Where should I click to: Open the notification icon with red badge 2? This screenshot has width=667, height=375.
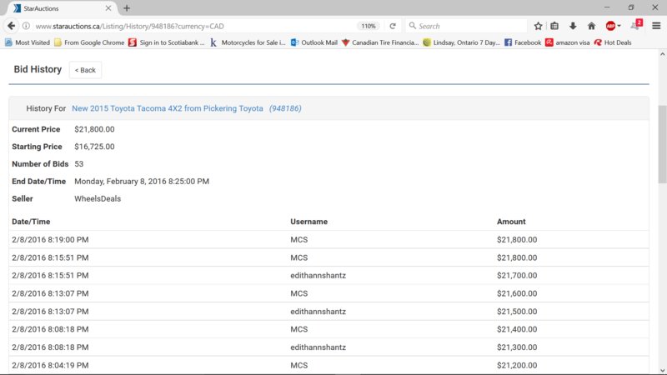(x=636, y=25)
